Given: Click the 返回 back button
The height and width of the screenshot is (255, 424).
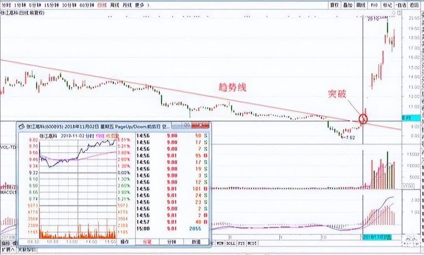Looking at the screenshot, I should click(x=414, y=5).
